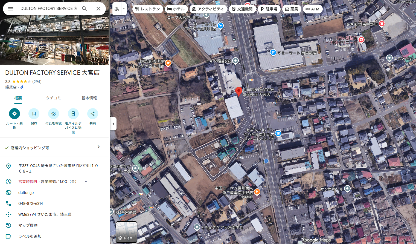Click the address 〒337-0043 text
The height and width of the screenshot is (244, 416).
[x=58, y=168]
